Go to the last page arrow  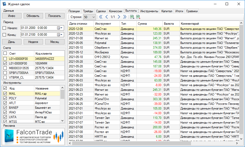click(x=125, y=17)
